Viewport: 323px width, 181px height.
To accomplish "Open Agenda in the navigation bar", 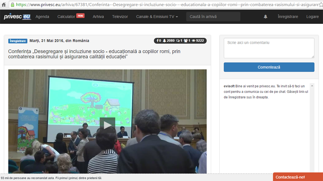I will 42,17.
